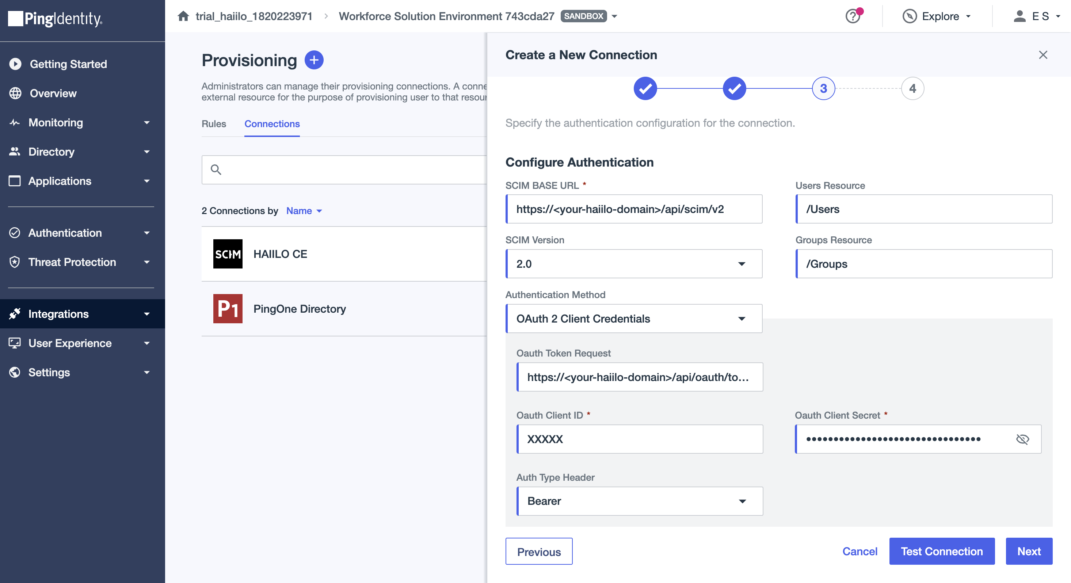Click the Settings globe icon
The width and height of the screenshot is (1071, 583).
[x=15, y=372]
